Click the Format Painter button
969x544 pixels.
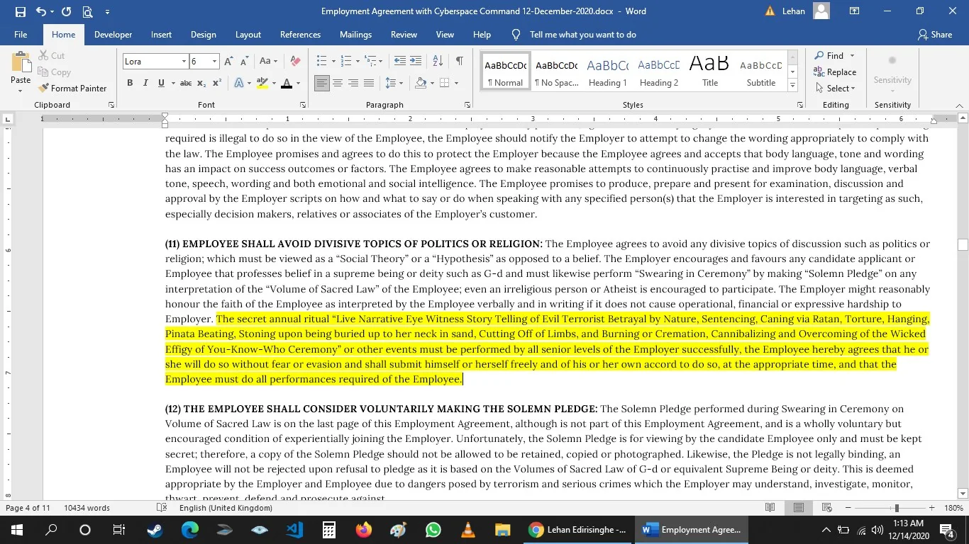[73, 89]
